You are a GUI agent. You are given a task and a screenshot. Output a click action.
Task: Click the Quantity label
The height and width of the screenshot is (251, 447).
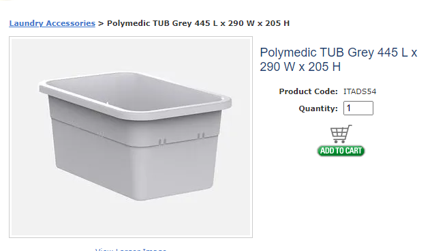pos(318,108)
